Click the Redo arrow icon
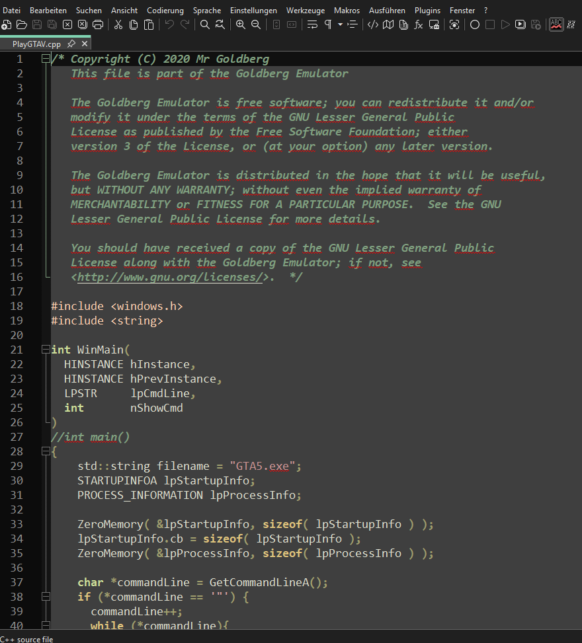The width and height of the screenshot is (582, 643). point(185,25)
